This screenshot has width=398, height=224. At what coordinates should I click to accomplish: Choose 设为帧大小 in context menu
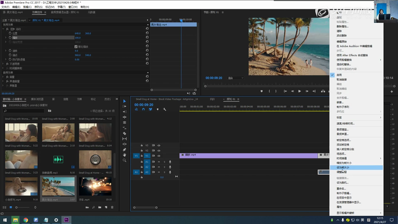[343, 167]
